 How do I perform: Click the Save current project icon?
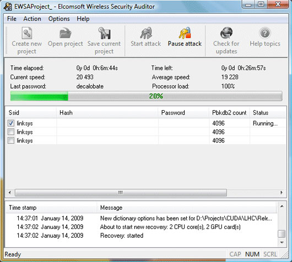click(x=104, y=34)
